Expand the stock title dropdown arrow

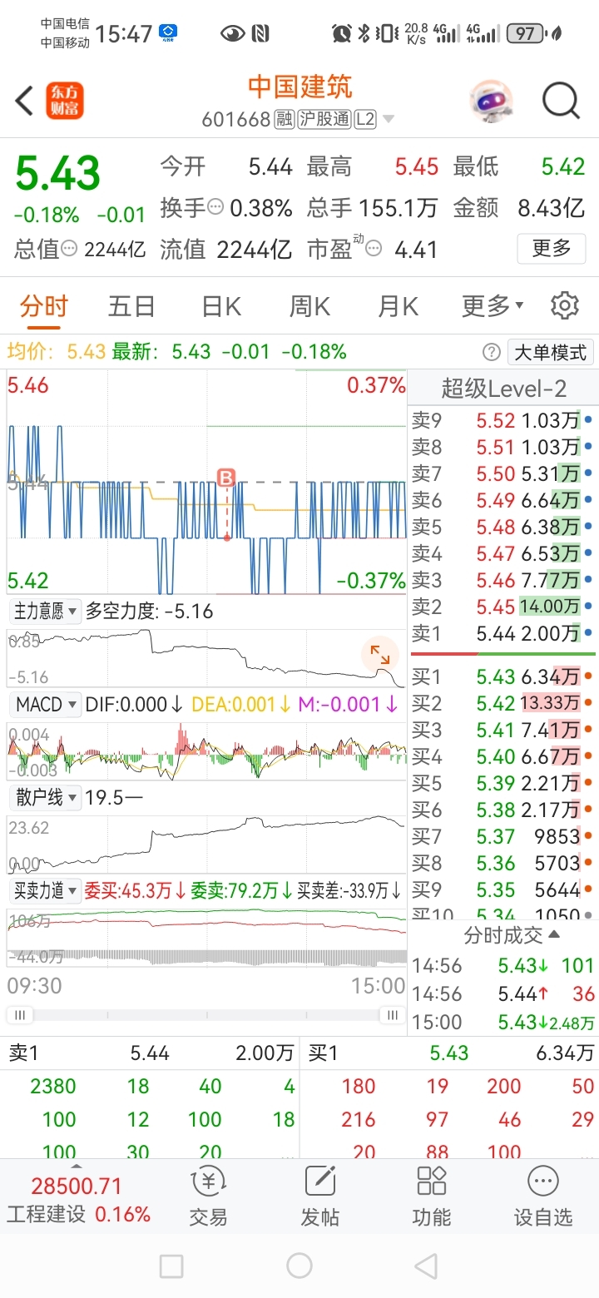[388, 120]
